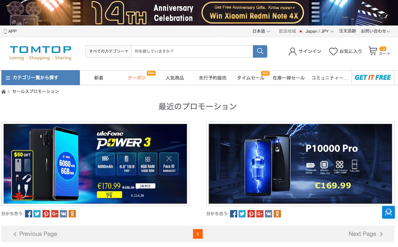Share Power 3 promo on Odnoklassniki
Image resolution: width=398 pixels, height=247 pixels.
coord(72,214)
